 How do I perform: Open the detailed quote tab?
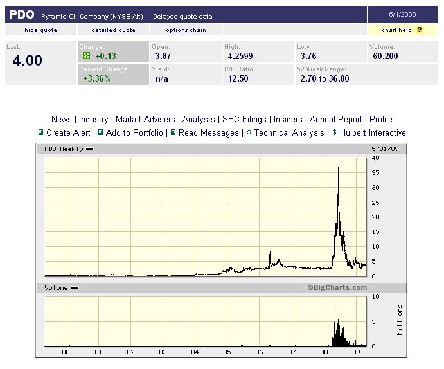click(x=113, y=30)
